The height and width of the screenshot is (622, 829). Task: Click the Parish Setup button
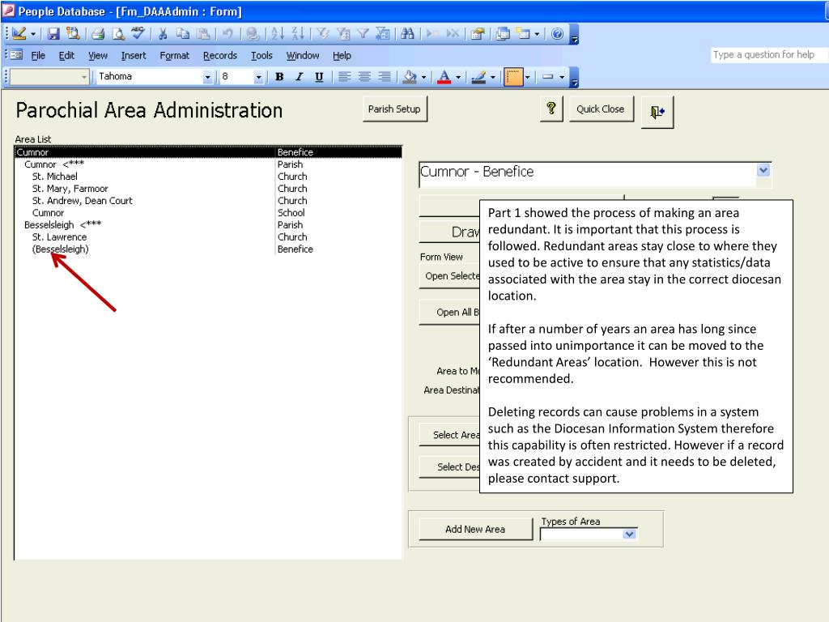394,109
